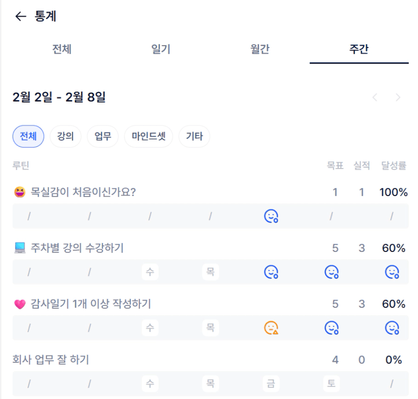
Task: Click last blue smiley in 주차별 강의 수강하기 row
Action: (x=392, y=272)
